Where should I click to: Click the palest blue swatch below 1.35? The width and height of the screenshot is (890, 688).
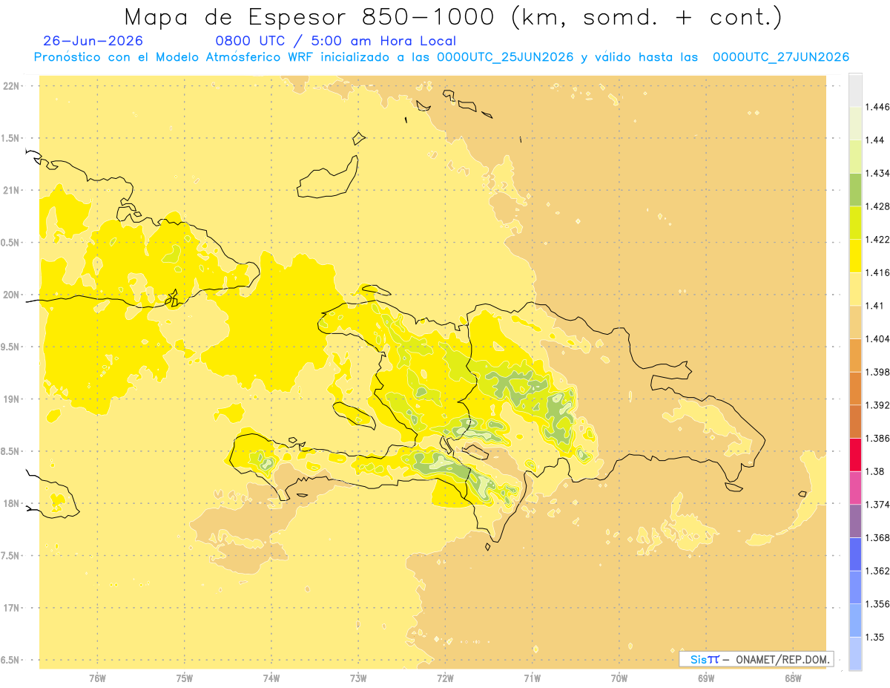pyautogui.click(x=855, y=653)
